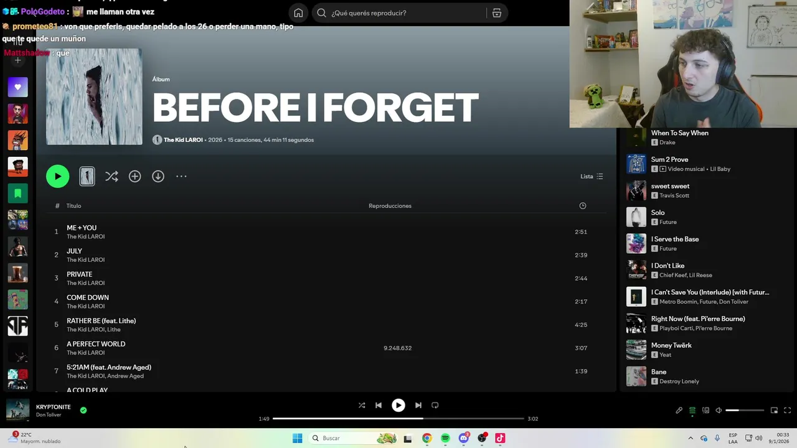Open the green bookmark Your Episodes item
The height and width of the screenshot is (448, 797).
tap(17, 194)
